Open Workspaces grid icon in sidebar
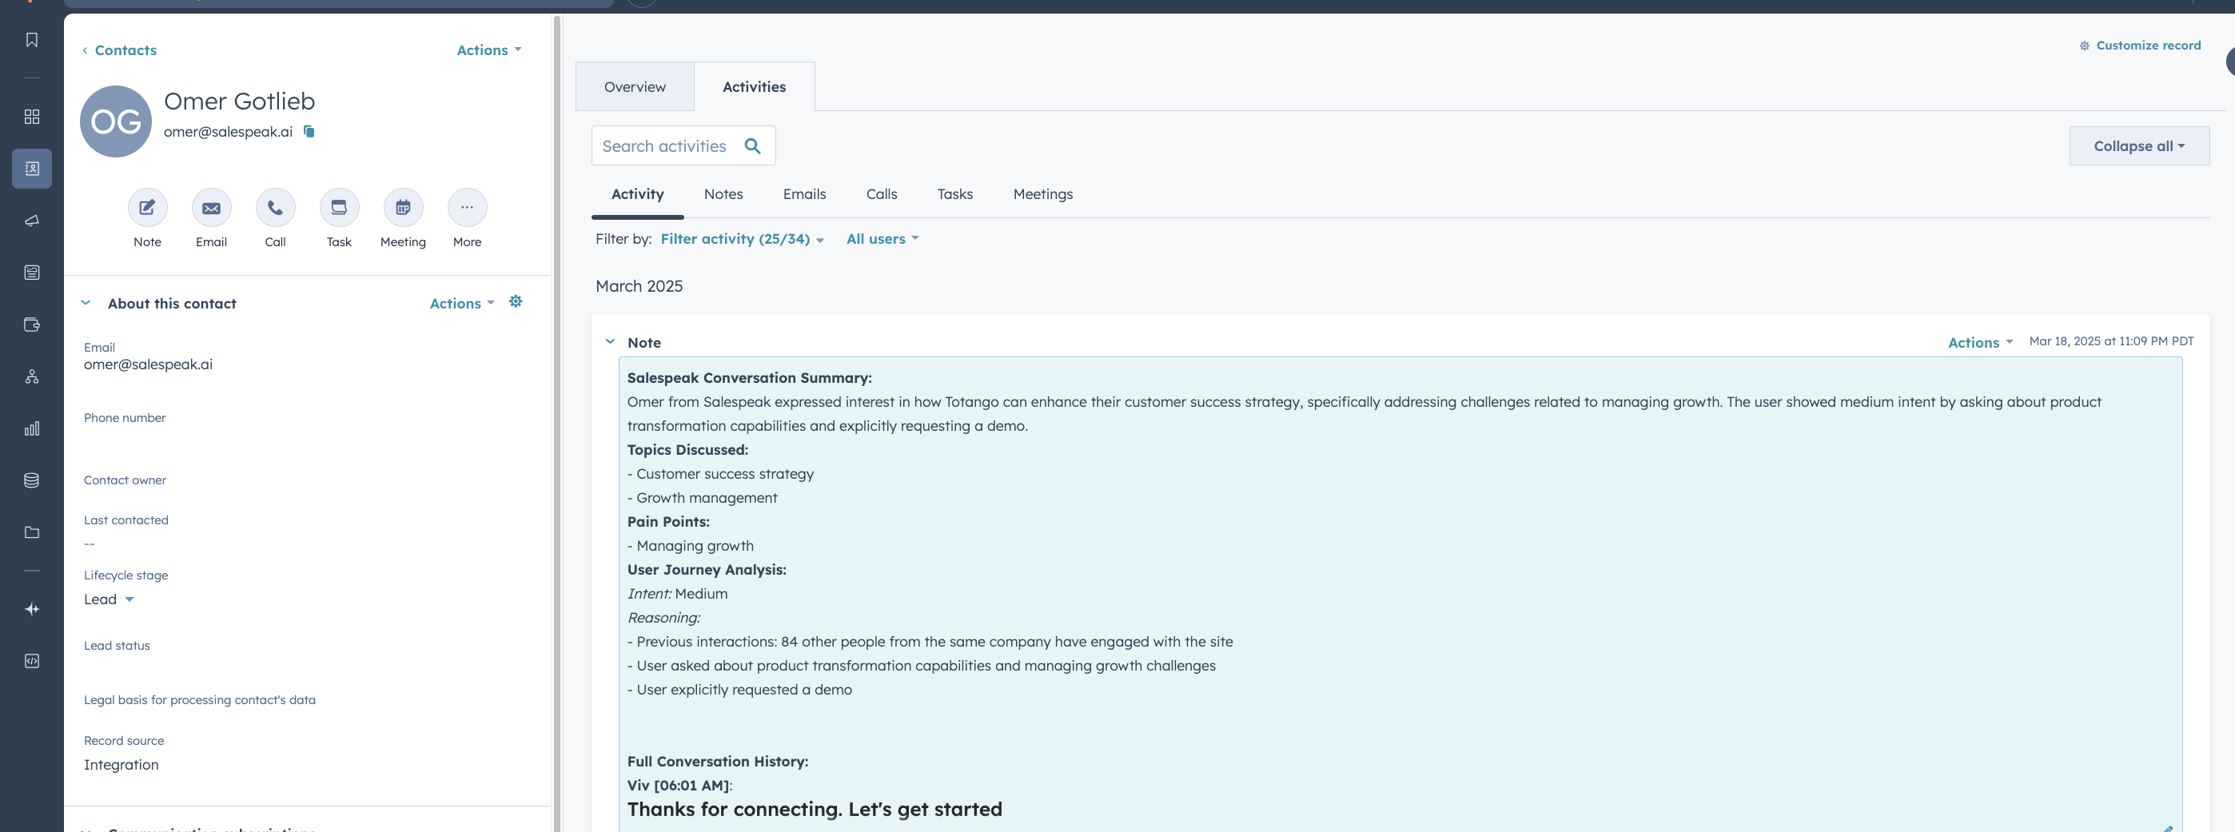 pyautogui.click(x=31, y=116)
